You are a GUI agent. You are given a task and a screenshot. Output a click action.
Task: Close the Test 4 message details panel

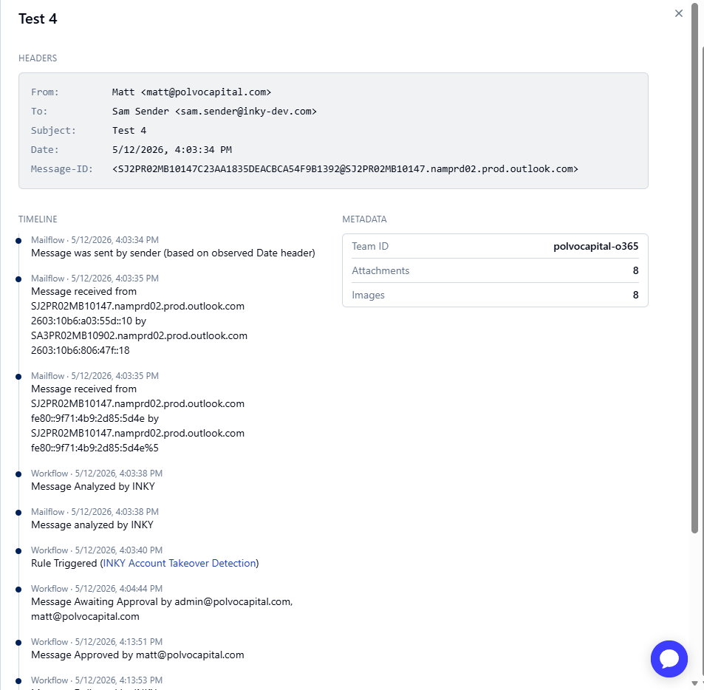click(678, 13)
